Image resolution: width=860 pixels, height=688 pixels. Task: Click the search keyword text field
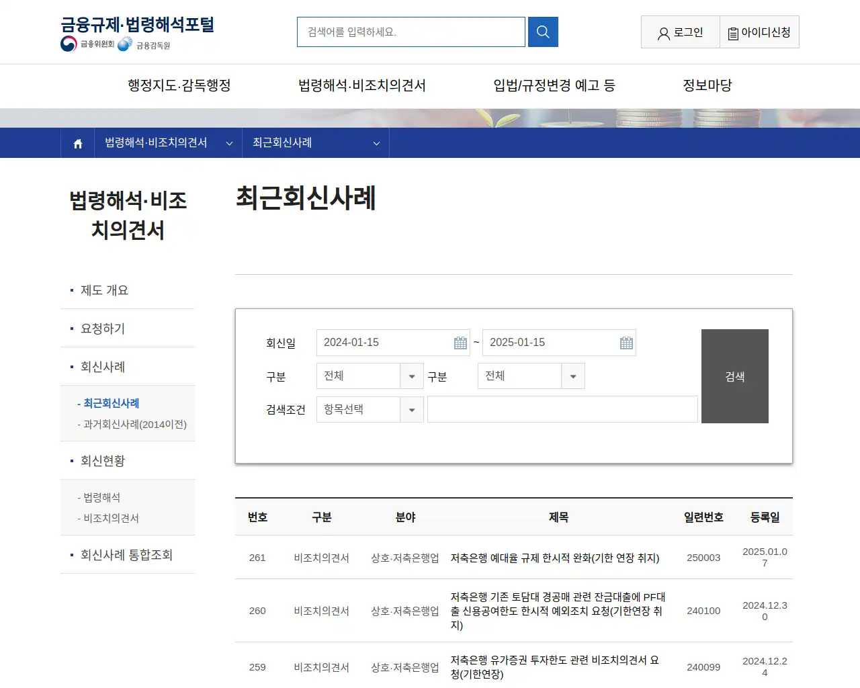coord(562,409)
